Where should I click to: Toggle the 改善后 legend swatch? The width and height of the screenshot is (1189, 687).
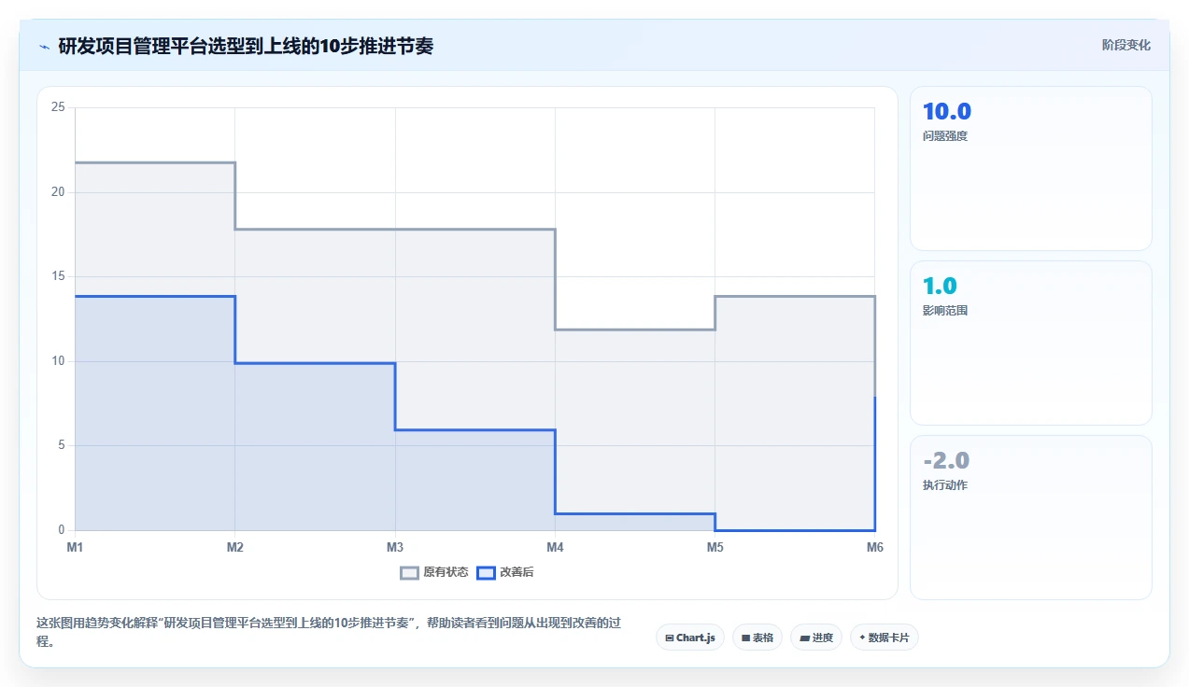coord(486,572)
